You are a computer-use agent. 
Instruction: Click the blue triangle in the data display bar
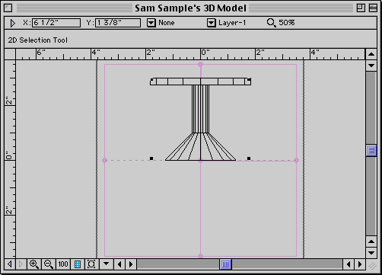point(13,23)
